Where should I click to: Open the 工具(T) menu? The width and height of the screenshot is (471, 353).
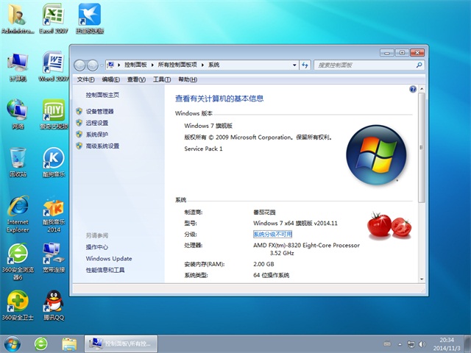click(162, 79)
